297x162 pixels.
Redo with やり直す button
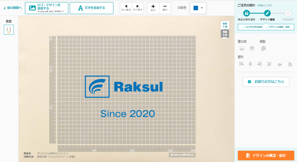pyautogui.click(x=138, y=8)
